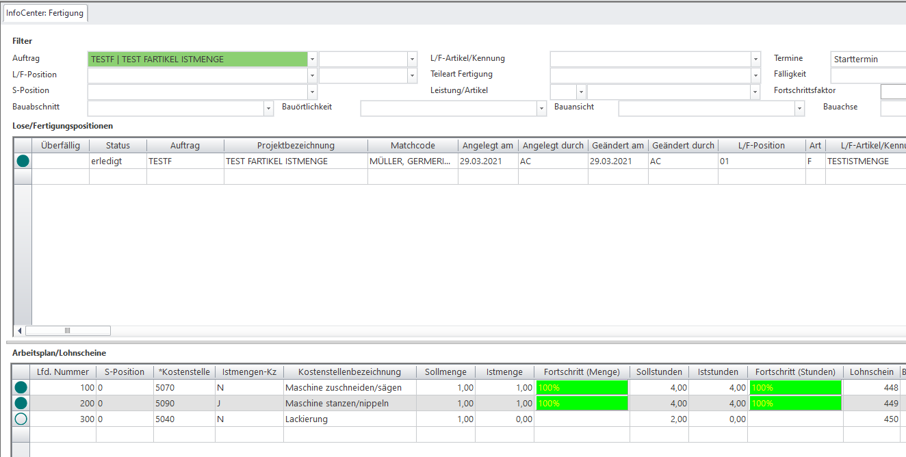Click filled status circle for row 100
The width and height of the screenshot is (906, 457).
[x=21, y=388]
